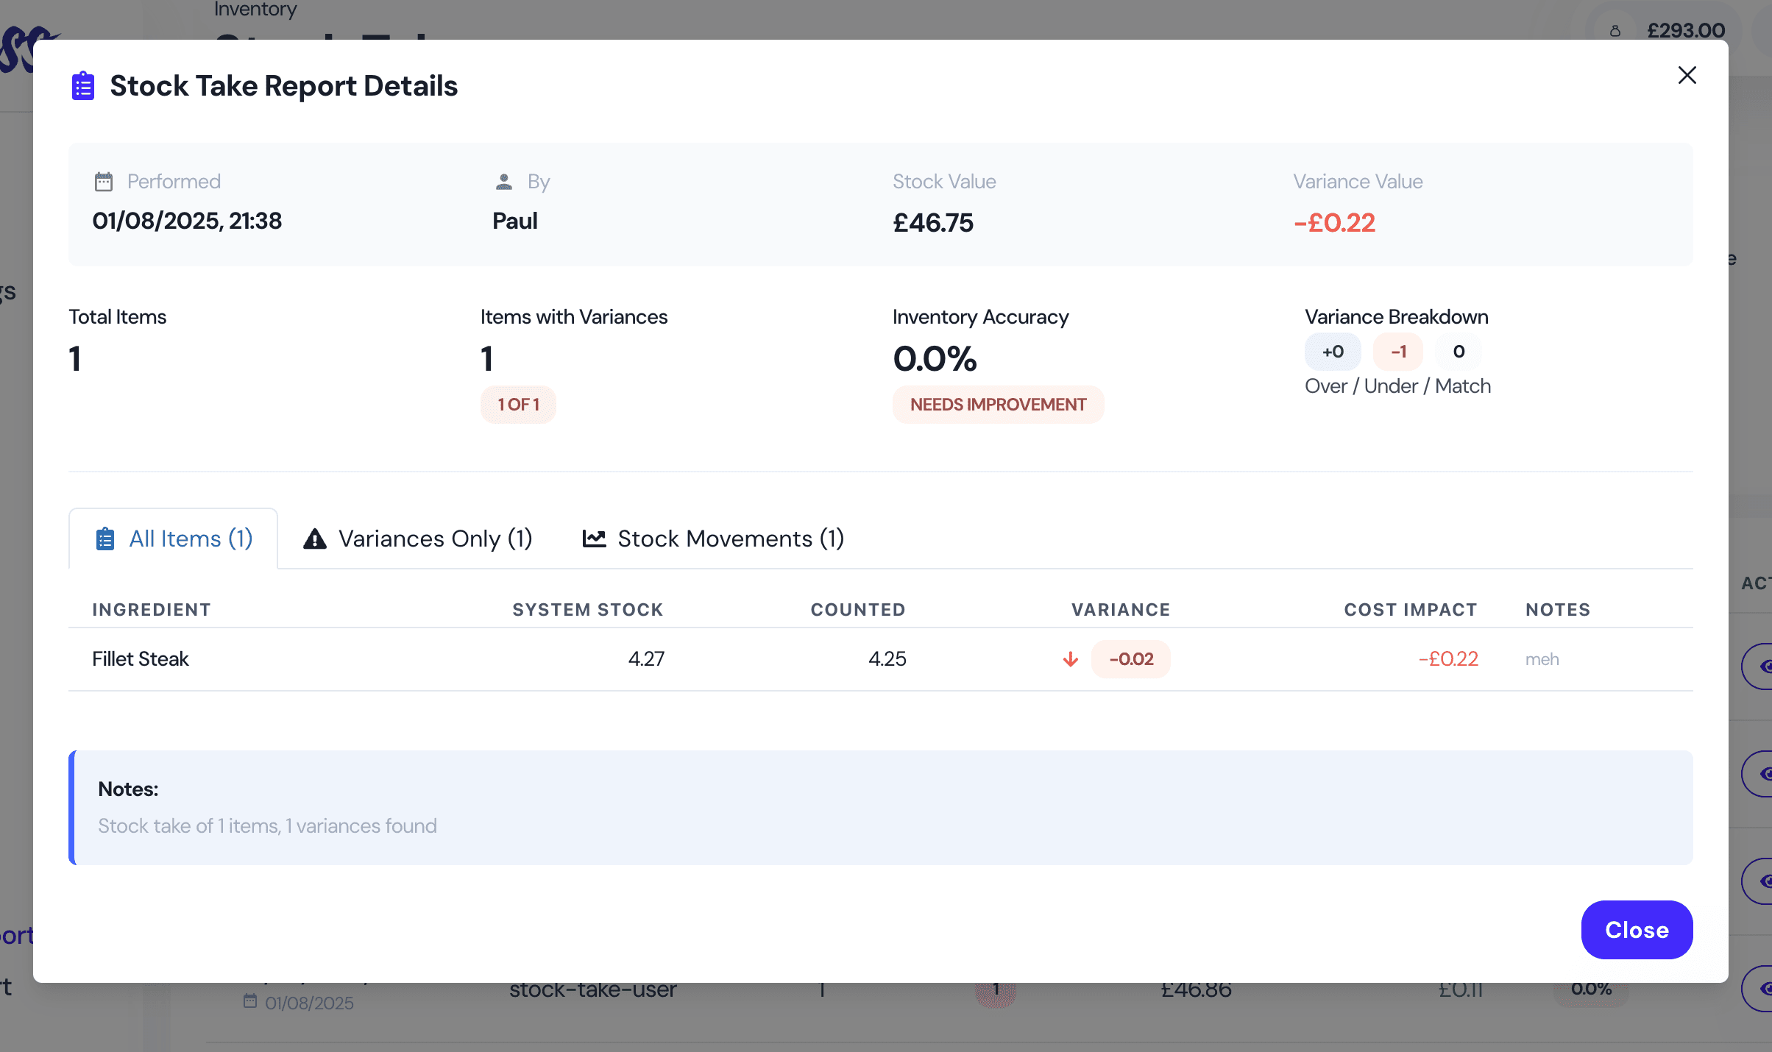Click the calendar icon next to Performed
The image size is (1772, 1052).
(104, 182)
